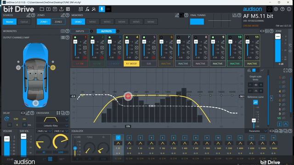The image size is (294, 165).
Task: Toggle the power dot on channel 9
Action: (213, 37)
